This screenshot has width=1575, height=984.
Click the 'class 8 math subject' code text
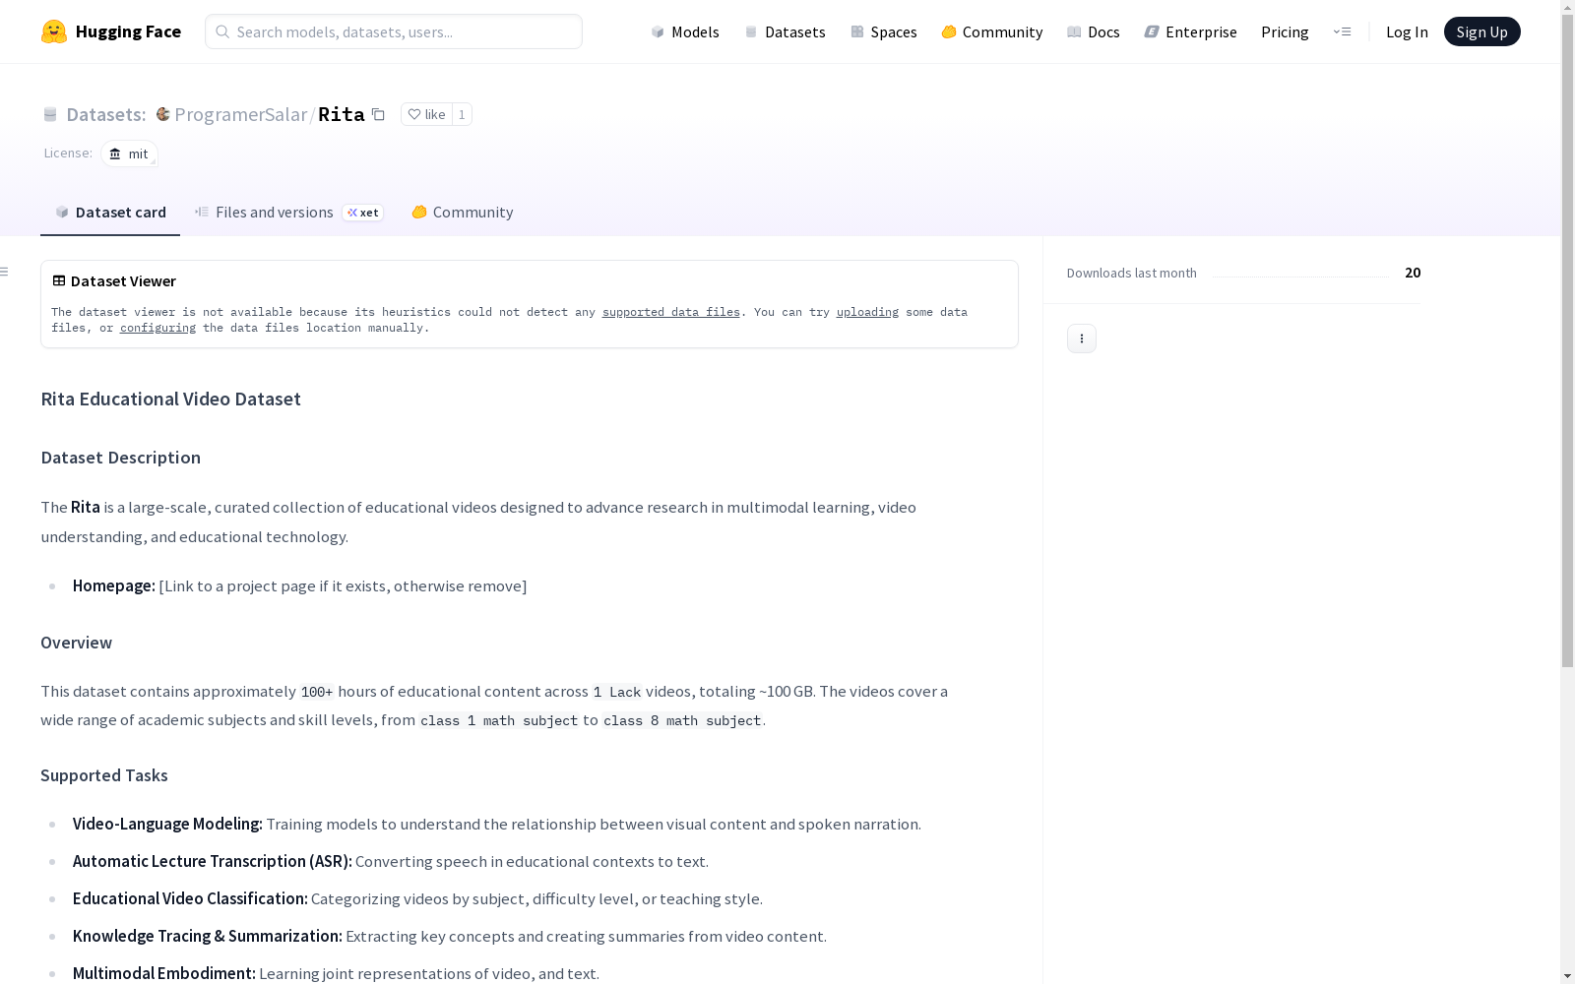coord(682,720)
